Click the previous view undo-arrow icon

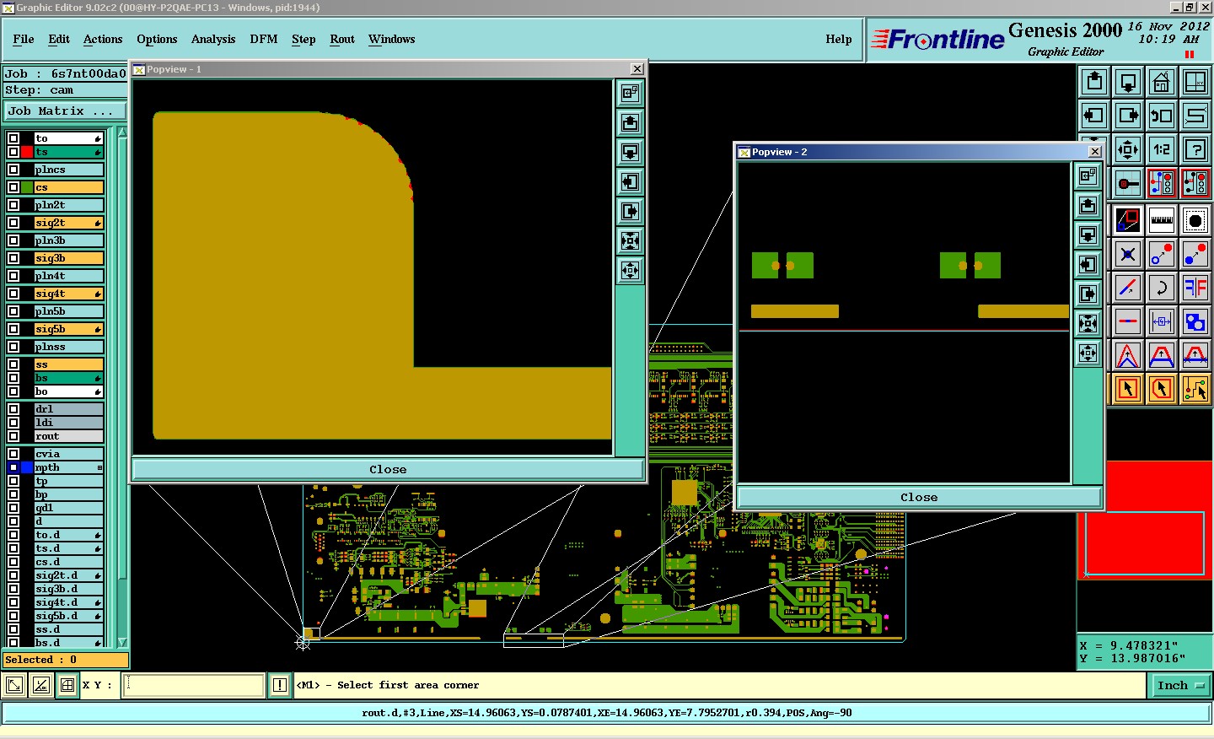point(1162,116)
